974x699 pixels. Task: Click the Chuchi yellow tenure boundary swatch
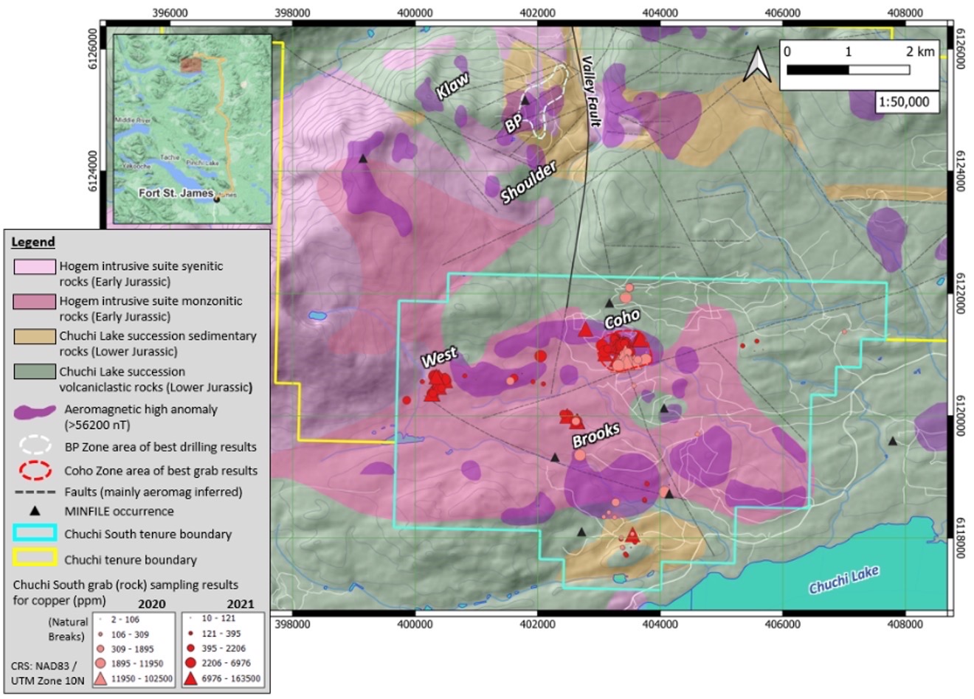tap(34, 558)
